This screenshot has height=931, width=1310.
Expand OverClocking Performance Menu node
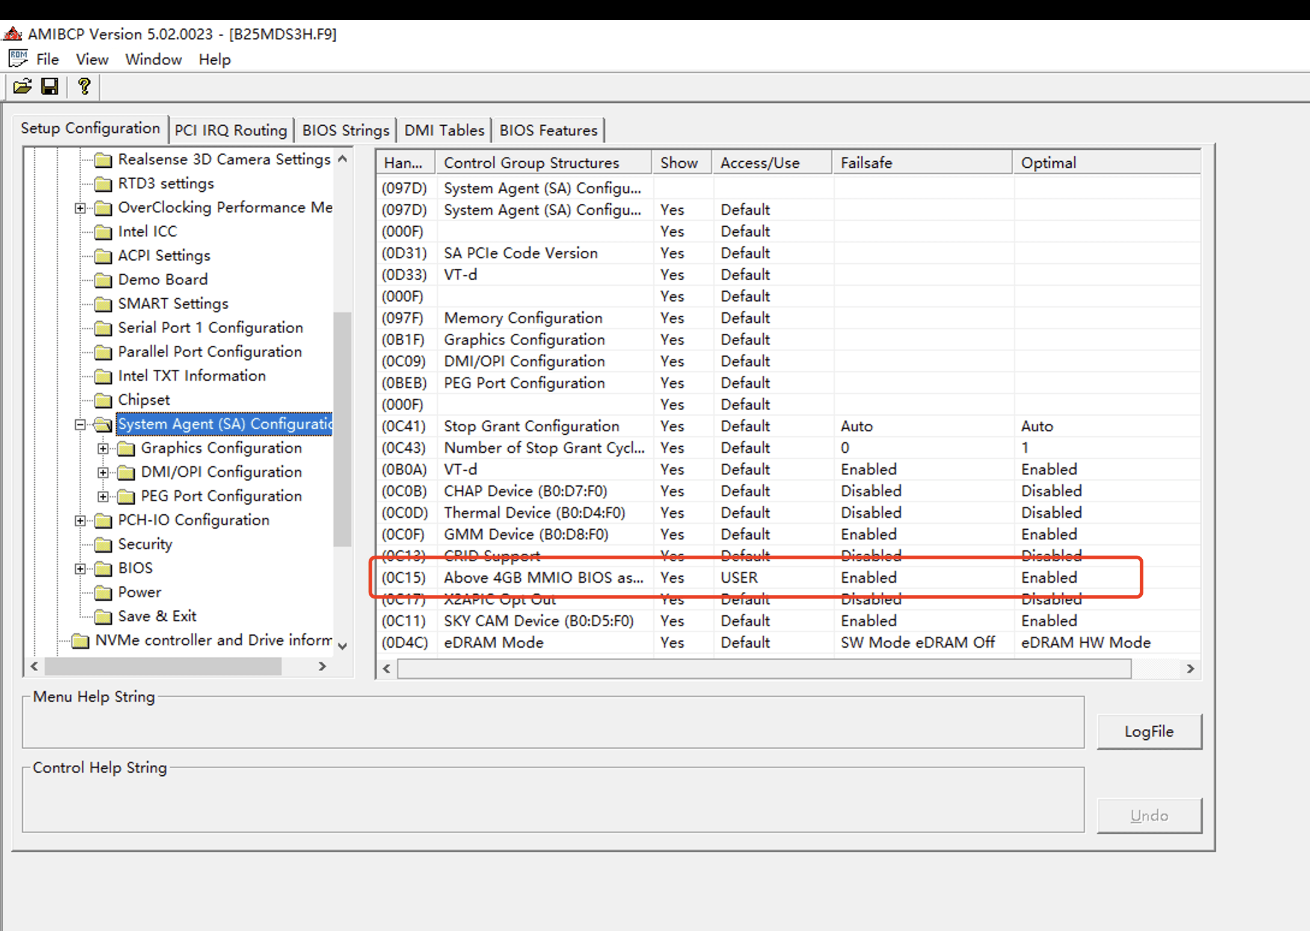pyautogui.click(x=80, y=208)
